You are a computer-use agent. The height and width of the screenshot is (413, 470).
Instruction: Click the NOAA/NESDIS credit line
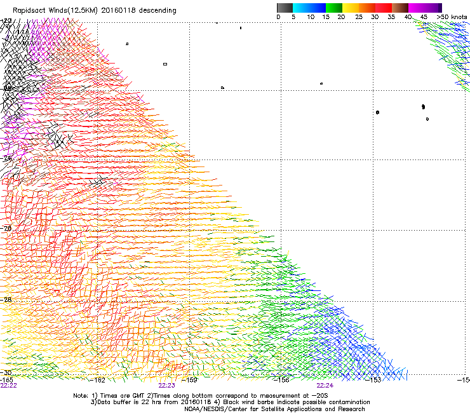coord(274,409)
